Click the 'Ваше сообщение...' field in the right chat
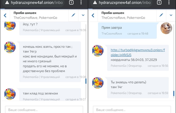The image size is (176, 113). [x=132, y=109]
